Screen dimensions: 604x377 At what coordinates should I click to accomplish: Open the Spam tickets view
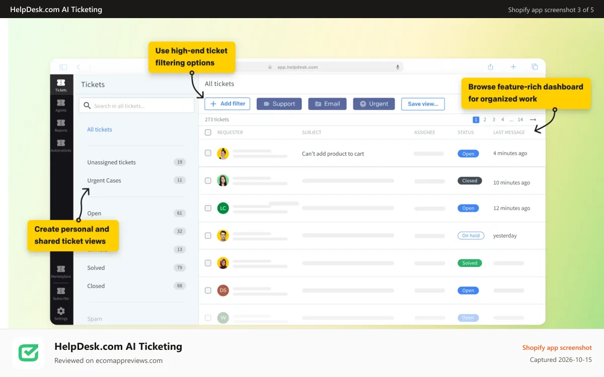click(x=95, y=319)
